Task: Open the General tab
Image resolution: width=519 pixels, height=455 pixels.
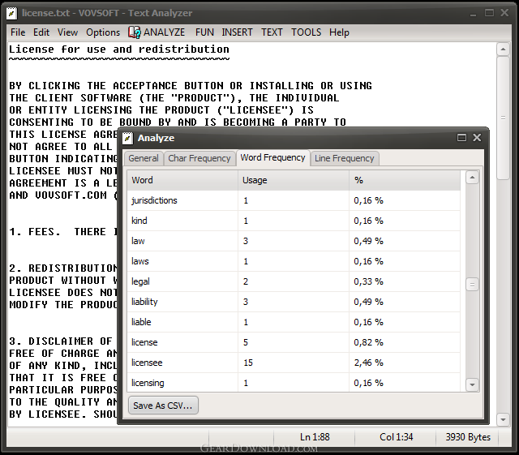Action: pos(144,158)
